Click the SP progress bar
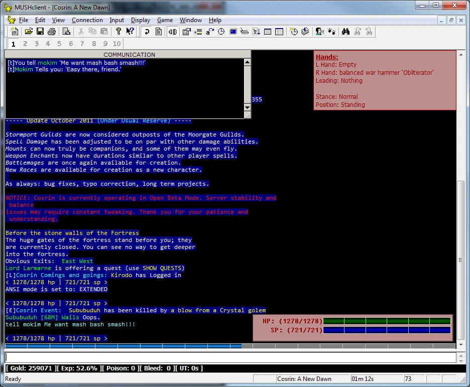 point(387,330)
